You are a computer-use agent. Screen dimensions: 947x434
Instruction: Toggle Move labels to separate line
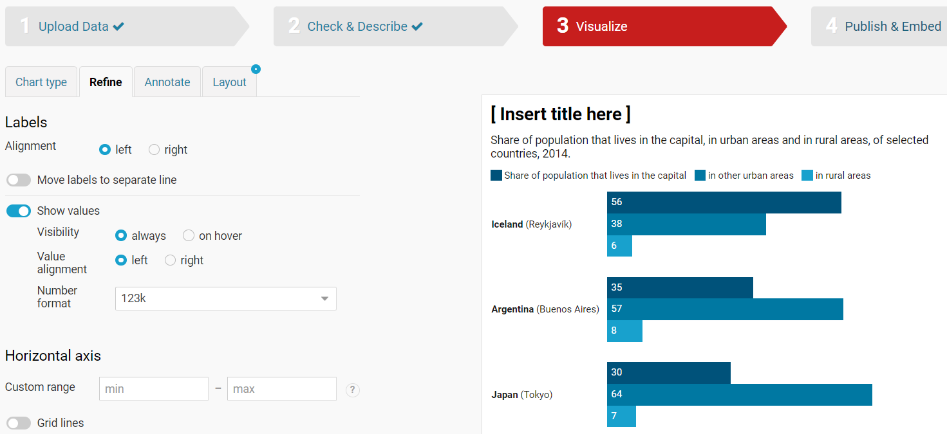[19, 180]
